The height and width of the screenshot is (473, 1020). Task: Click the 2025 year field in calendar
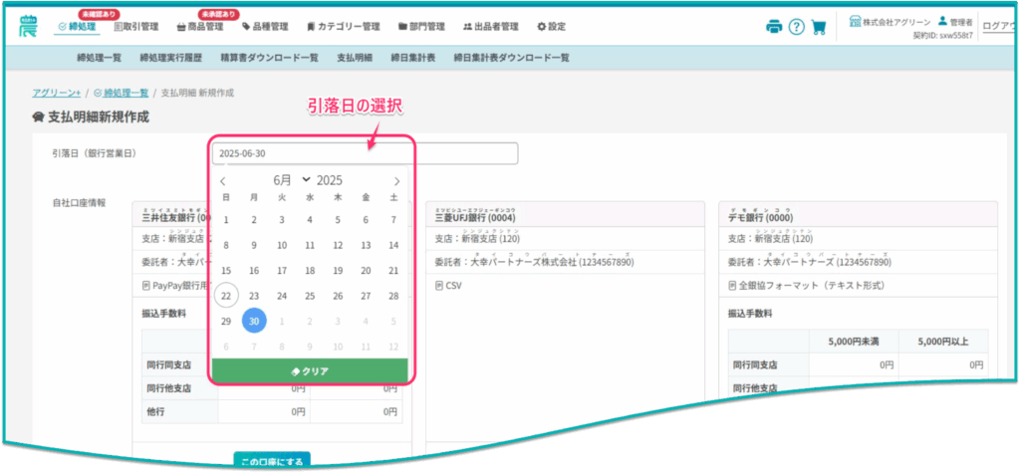[329, 181]
